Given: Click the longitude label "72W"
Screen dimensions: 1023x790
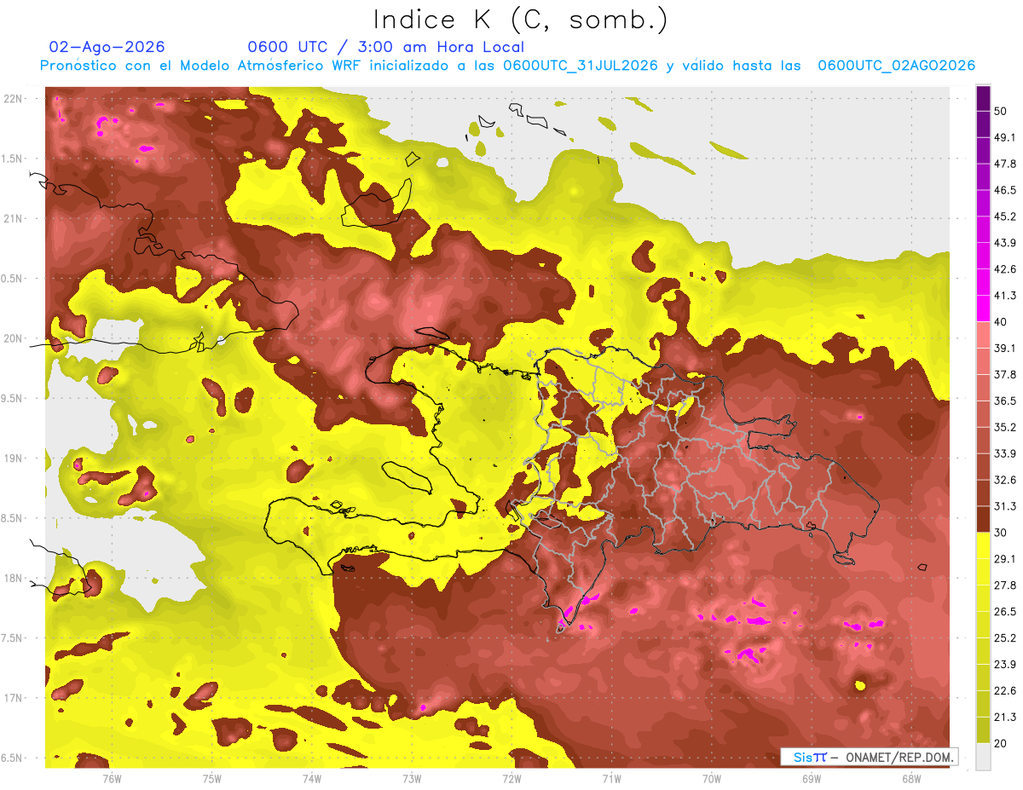Looking at the screenshot, I should (x=511, y=779).
